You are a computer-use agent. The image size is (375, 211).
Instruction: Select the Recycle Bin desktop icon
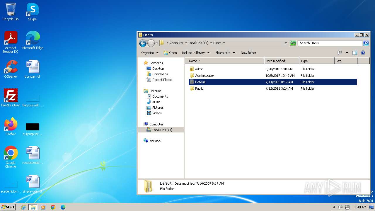(11, 11)
